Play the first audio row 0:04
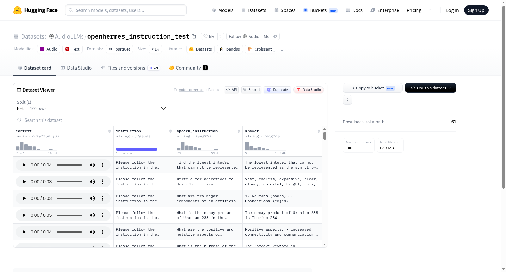This screenshot has width=506, height=272. click(x=24, y=165)
